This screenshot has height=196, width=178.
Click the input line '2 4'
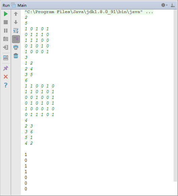tap(29, 69)
